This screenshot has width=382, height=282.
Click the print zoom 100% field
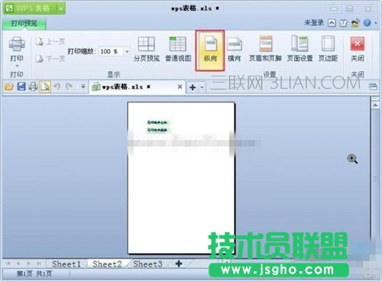[x=112, y=51]
